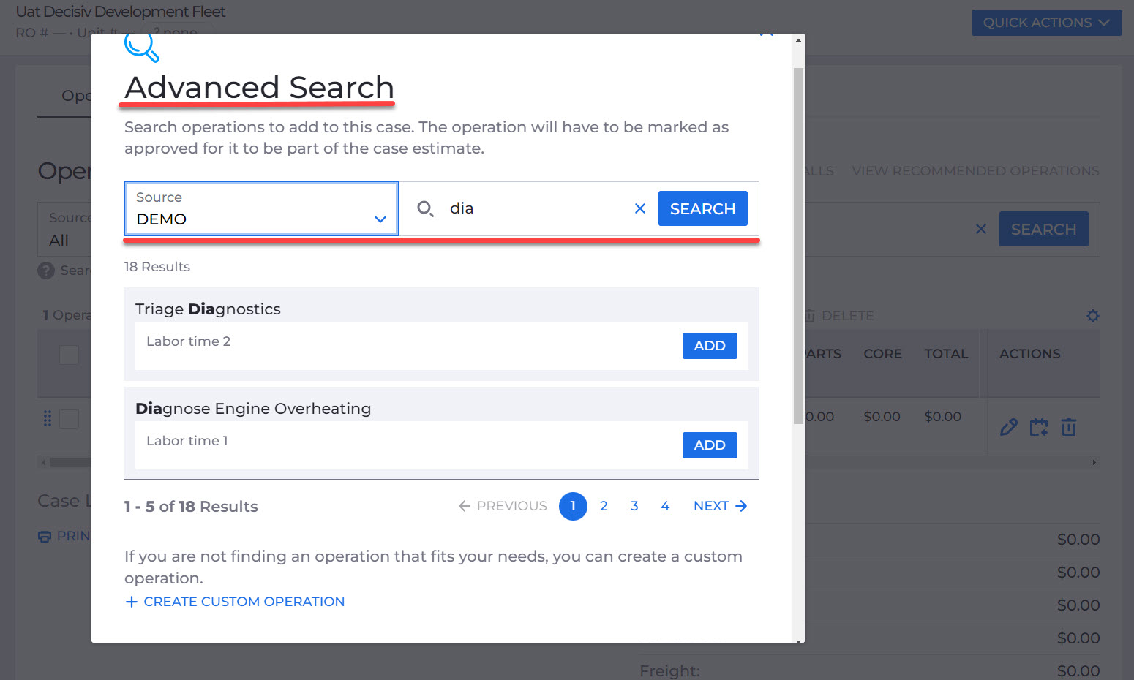Open the Source DEMO dropdown

click(x=261, y=208)
